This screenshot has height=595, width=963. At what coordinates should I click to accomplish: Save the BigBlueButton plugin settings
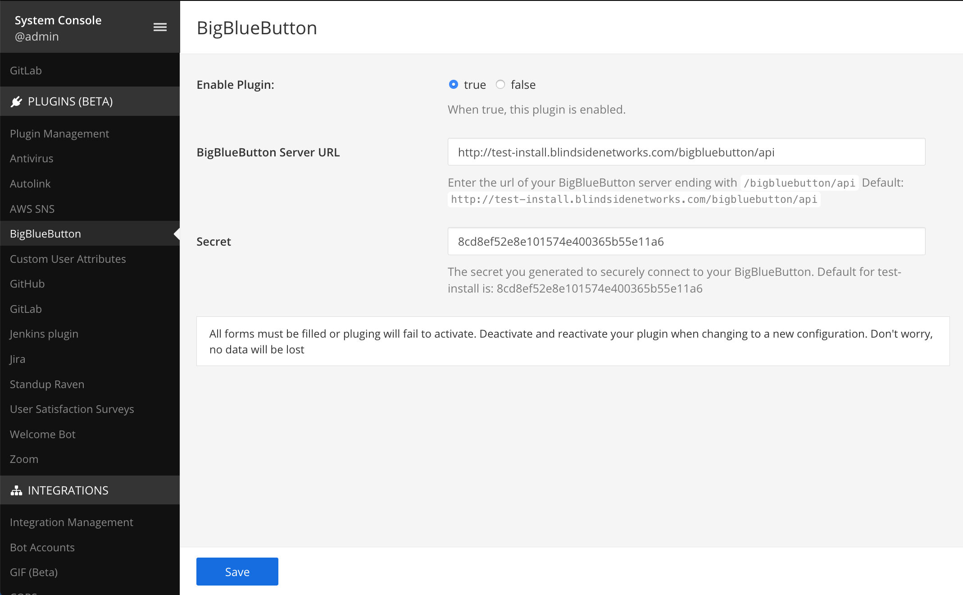(237, 572)
